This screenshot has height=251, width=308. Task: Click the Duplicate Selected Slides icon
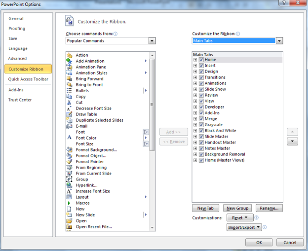click(x=69, y=120)
